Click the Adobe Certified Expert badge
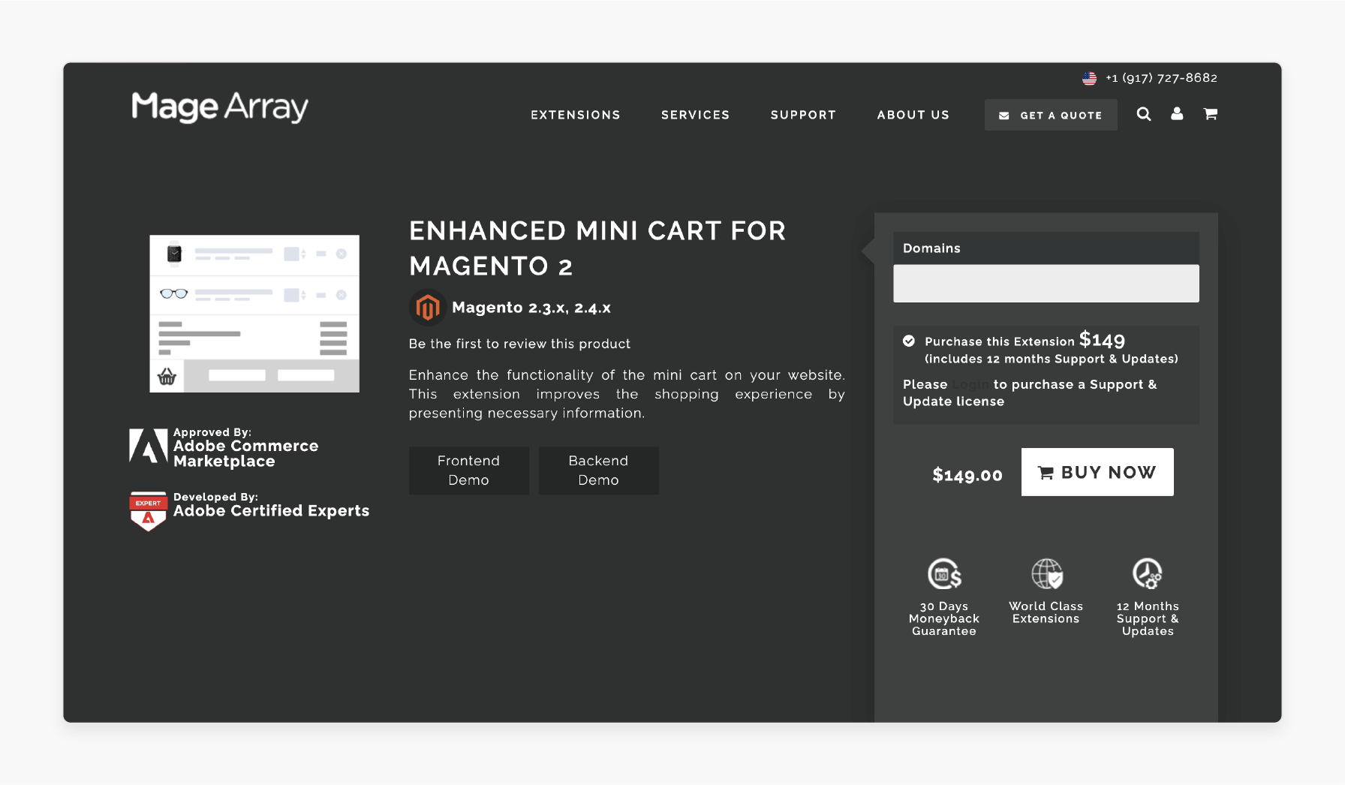 pos(149,511)
